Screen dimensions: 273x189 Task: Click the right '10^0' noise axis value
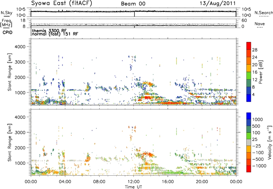click(246, 15)
